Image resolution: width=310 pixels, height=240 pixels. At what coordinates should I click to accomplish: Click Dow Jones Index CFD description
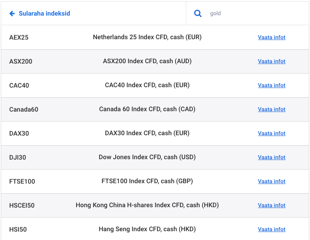147,157
